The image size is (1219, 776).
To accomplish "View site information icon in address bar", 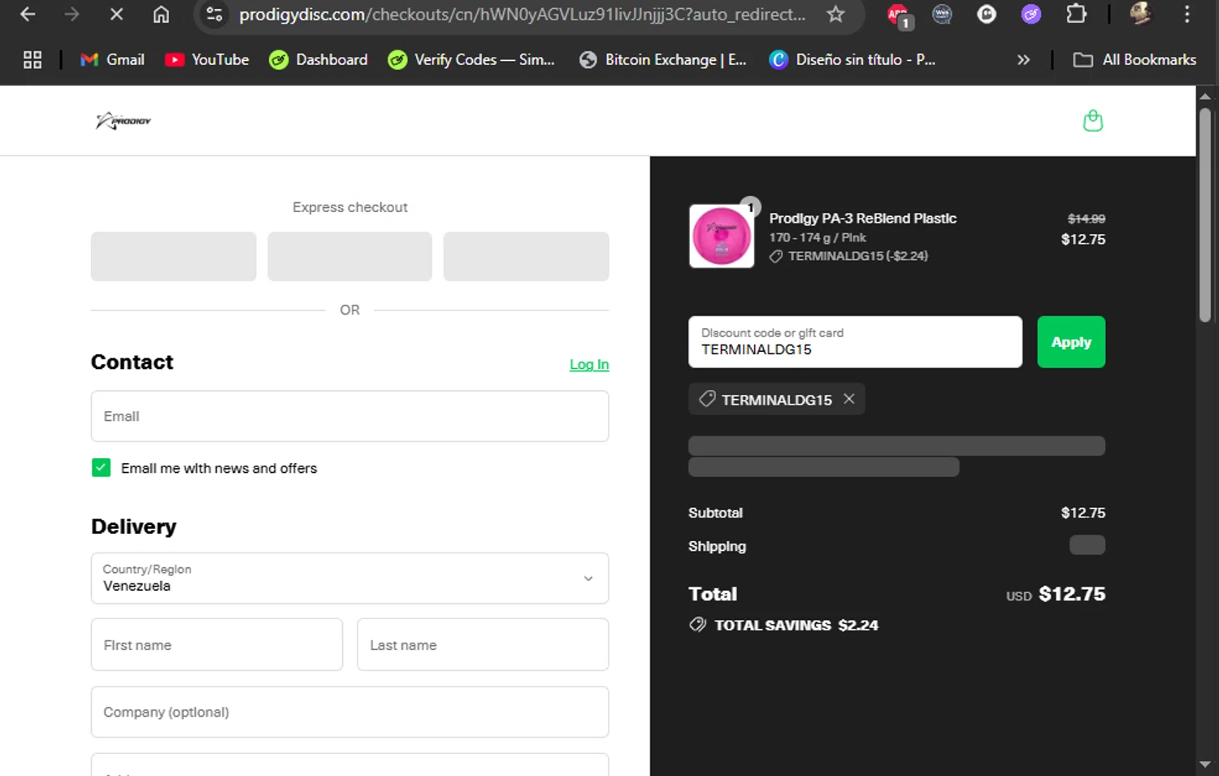I will click(x=215, y=15).
